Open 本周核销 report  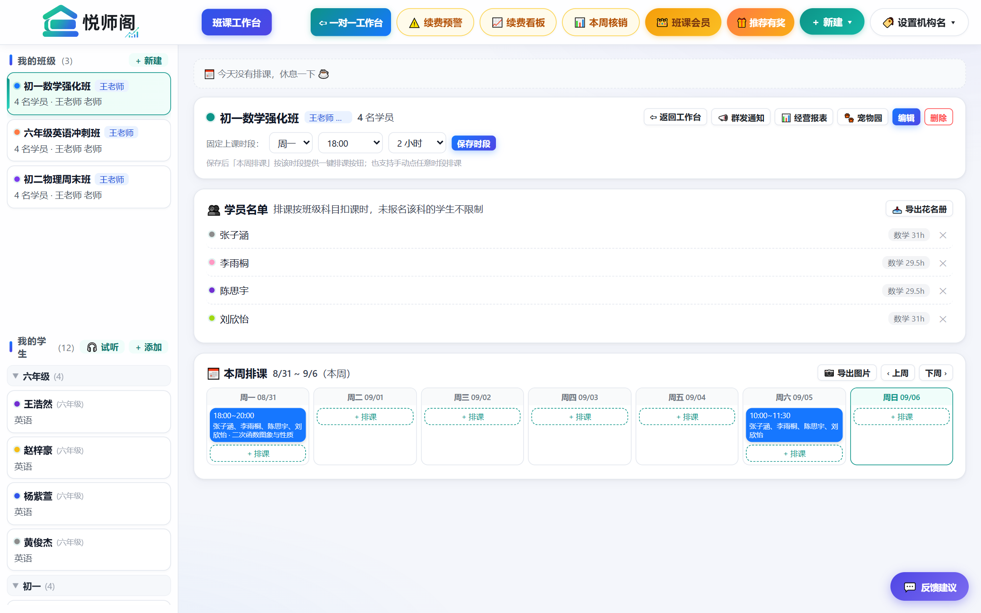tap(600, 22)
